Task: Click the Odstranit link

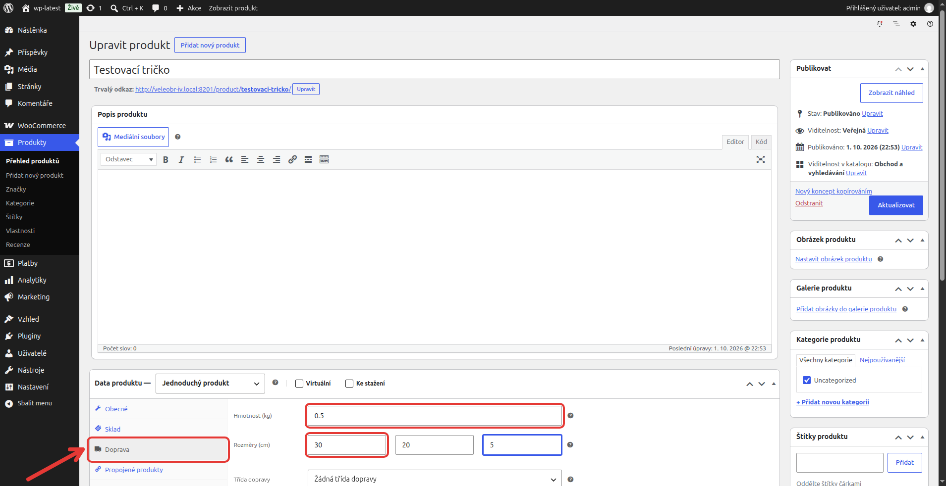Action: point(809,203)
